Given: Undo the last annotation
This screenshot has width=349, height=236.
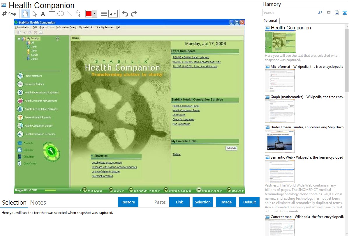Looking at the screenshot, I should [125, 14].
